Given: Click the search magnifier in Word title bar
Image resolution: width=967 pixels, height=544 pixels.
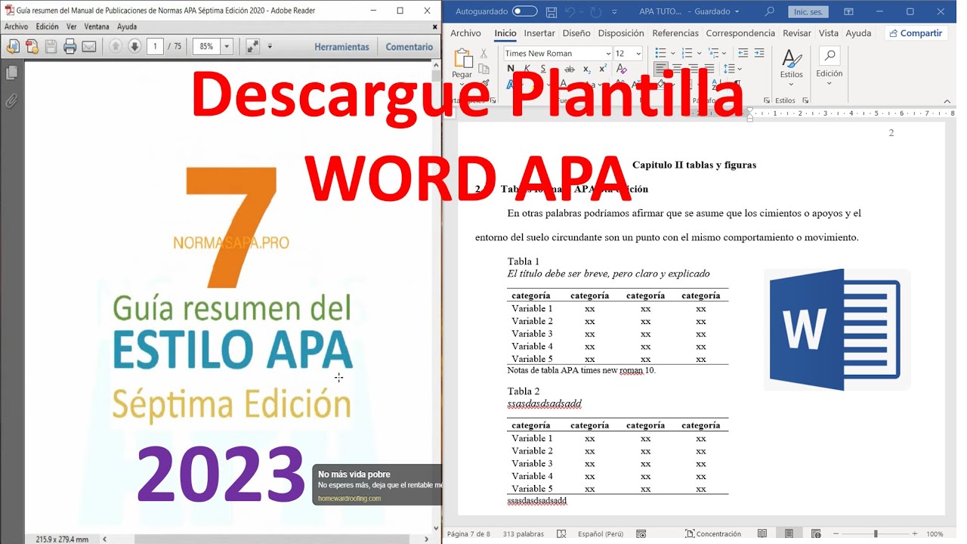Looking at the screenshot, I should click(770, 11).
